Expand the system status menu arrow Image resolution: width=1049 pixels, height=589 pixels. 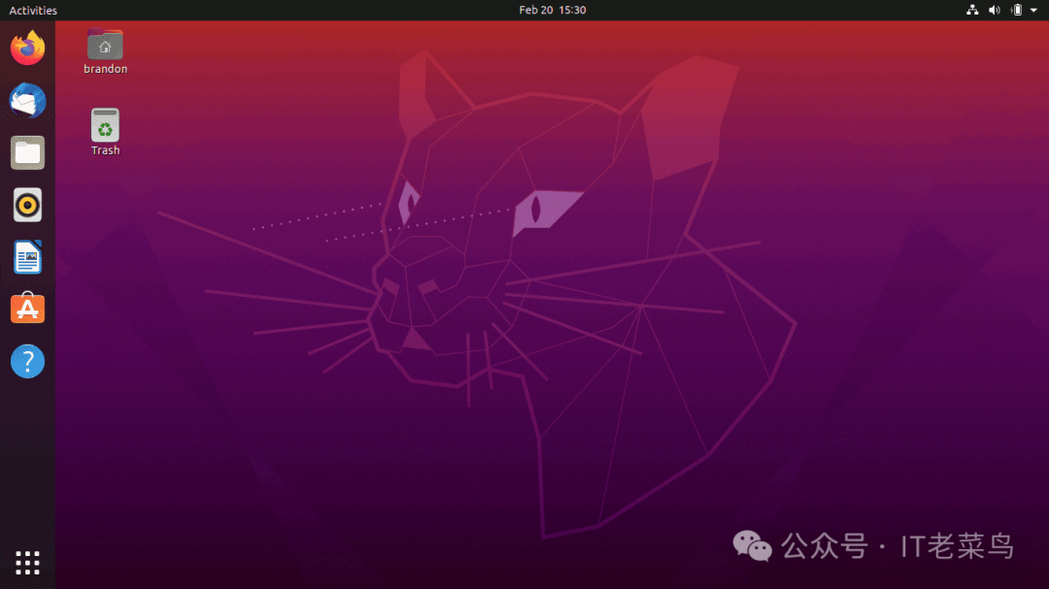[x=1032, y=10]
